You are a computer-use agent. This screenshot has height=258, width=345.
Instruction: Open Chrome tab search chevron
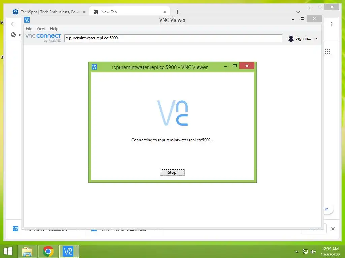[298, 12]
